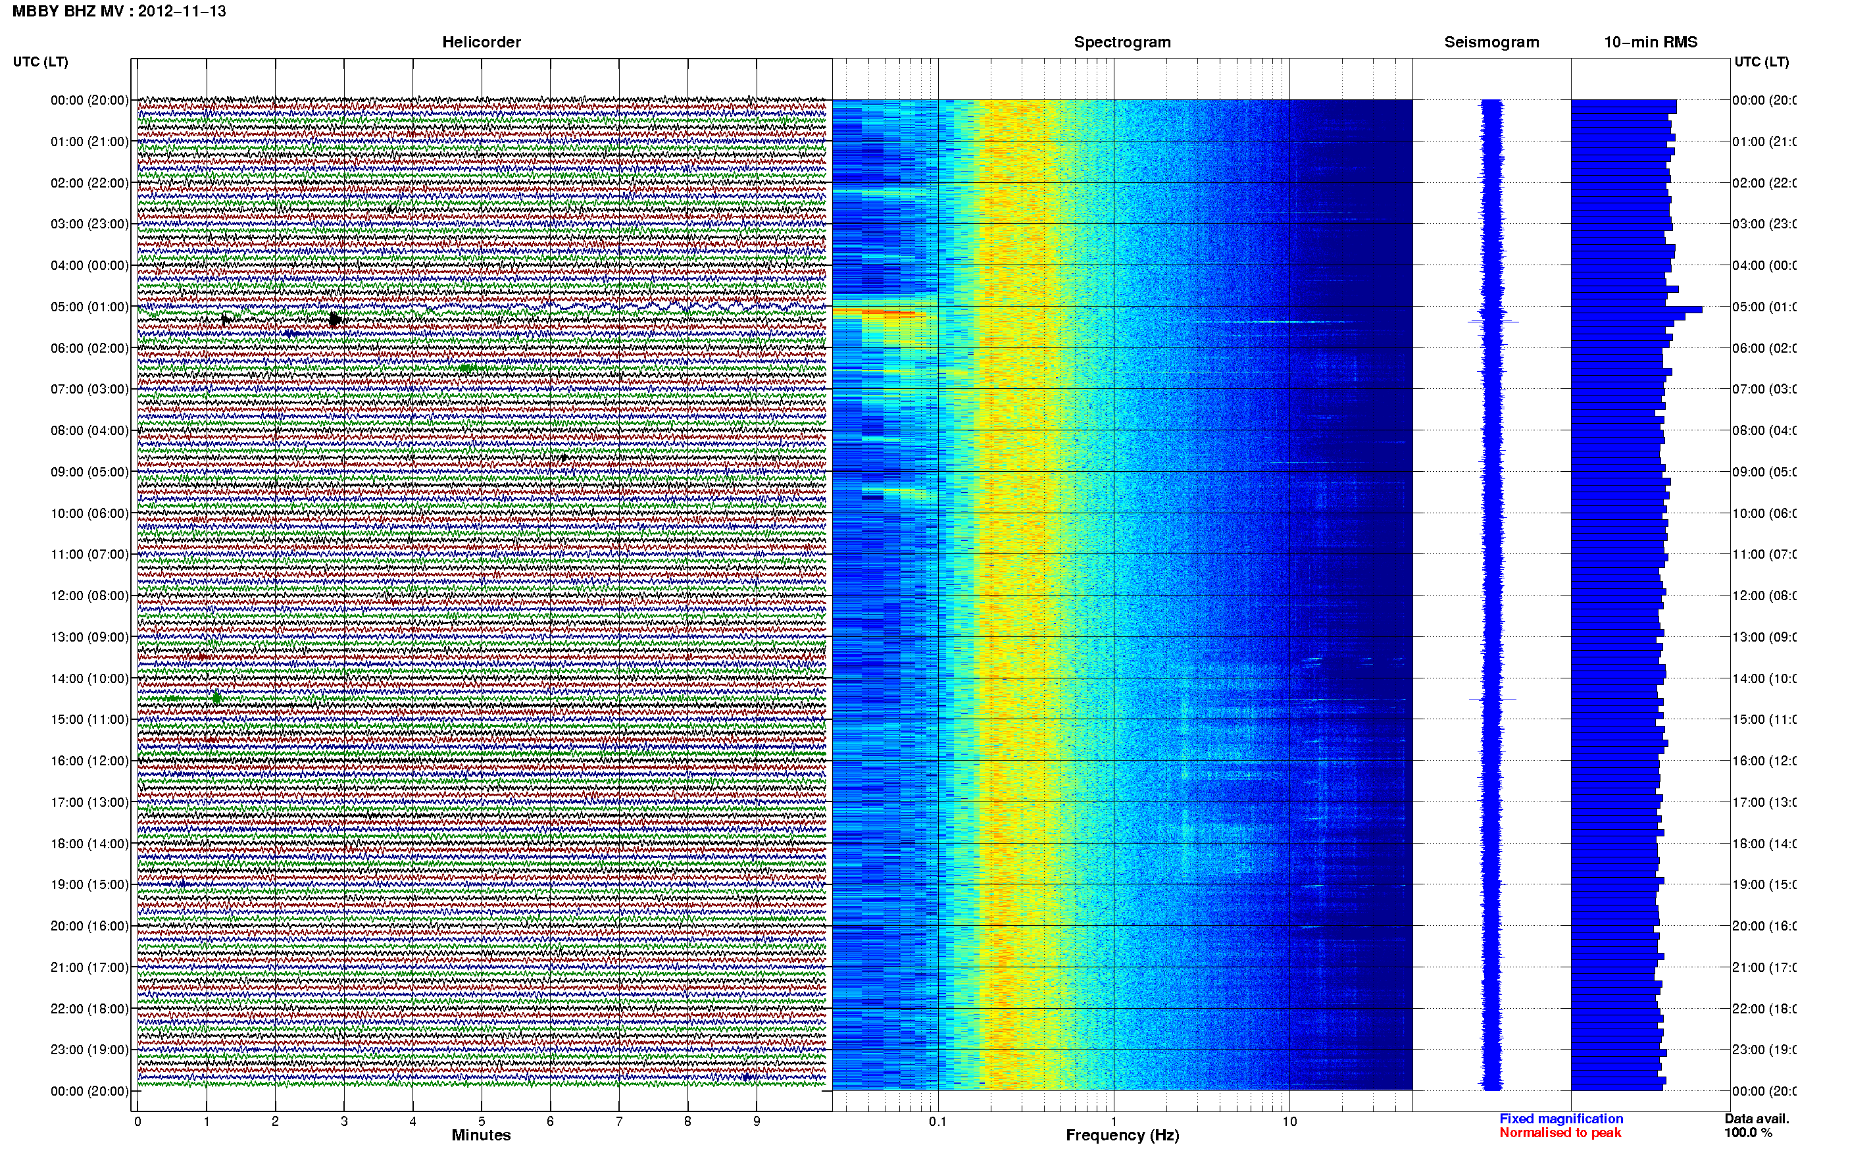Click the 10 tick on the frequency axis
Screen dimensions: 1871x1170
pyautogui.click(x=1289, y=1122)
